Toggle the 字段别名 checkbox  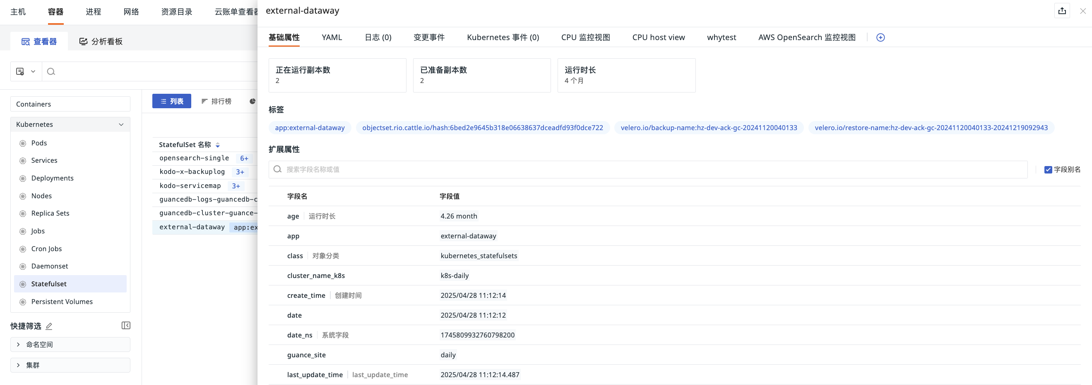point(1048,170)
